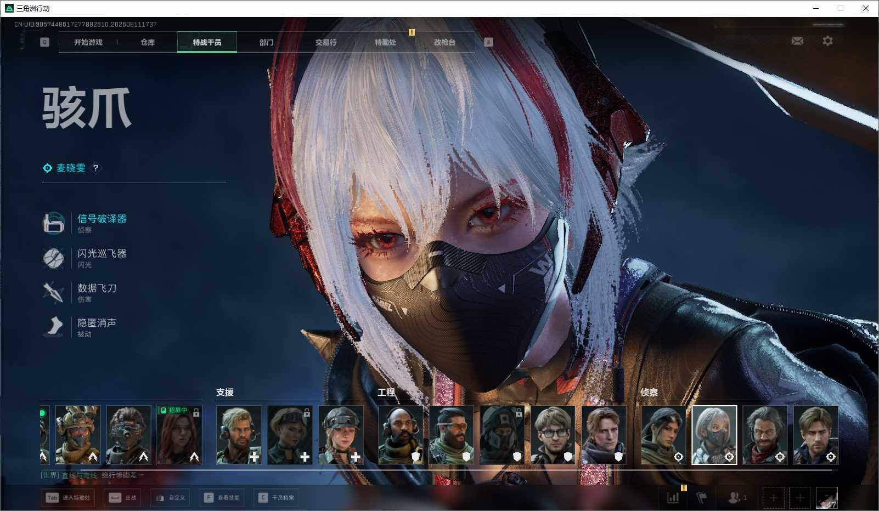Select locked support operator with goggles on head
This screenshot has height=511, width=879.
pos(290,435)
